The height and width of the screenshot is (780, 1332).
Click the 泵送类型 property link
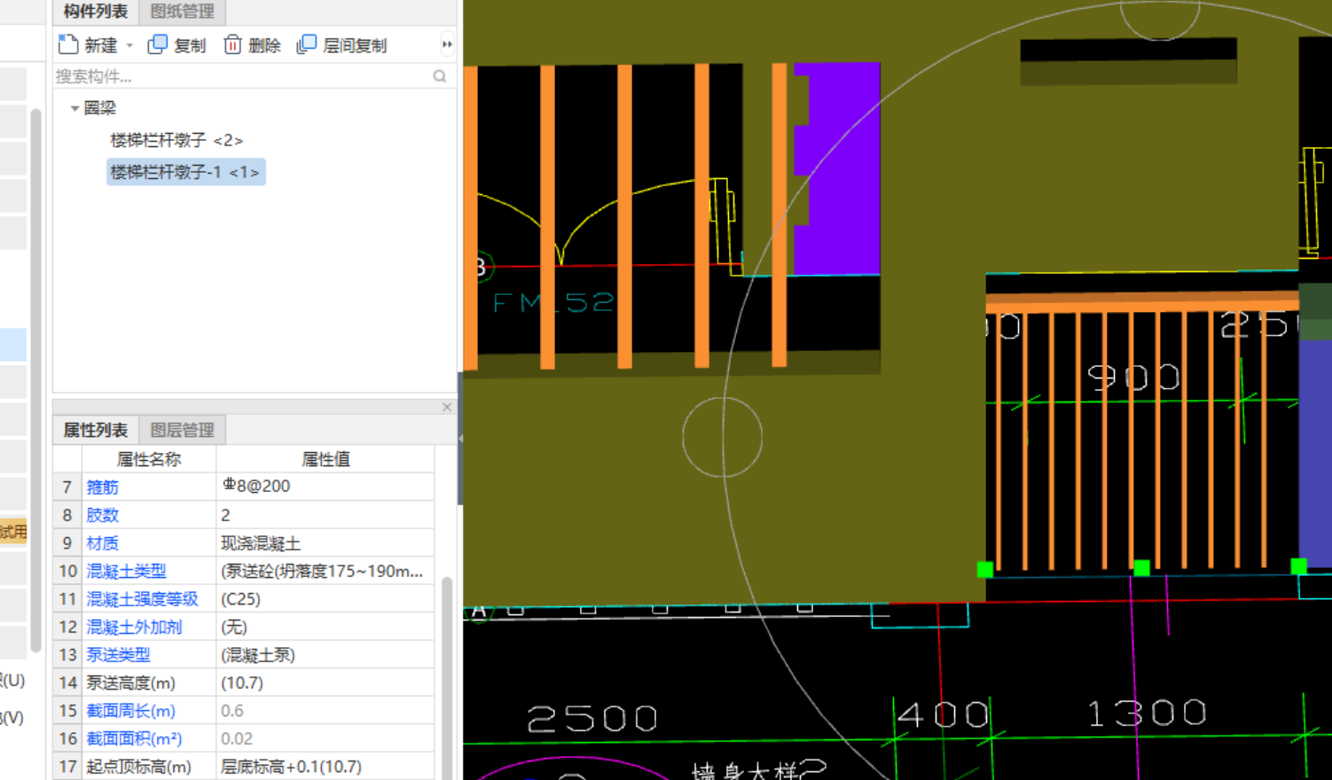(x=118, y=655)
